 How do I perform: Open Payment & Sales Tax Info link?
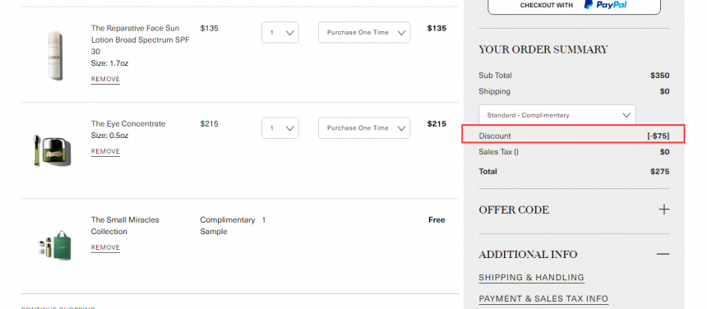point(543,298)
